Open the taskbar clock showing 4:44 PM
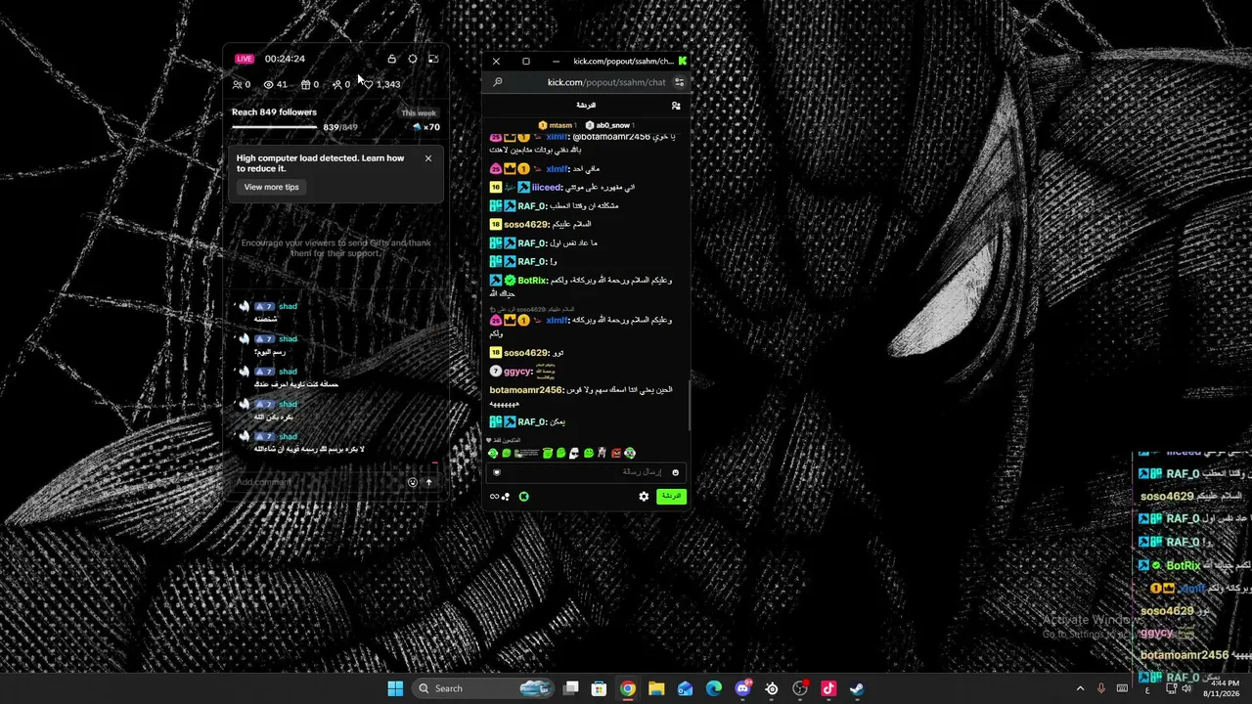Image resolution: width=1252 pixels, height=704 pixels. pyautogui.click(x=1221, y=687)
